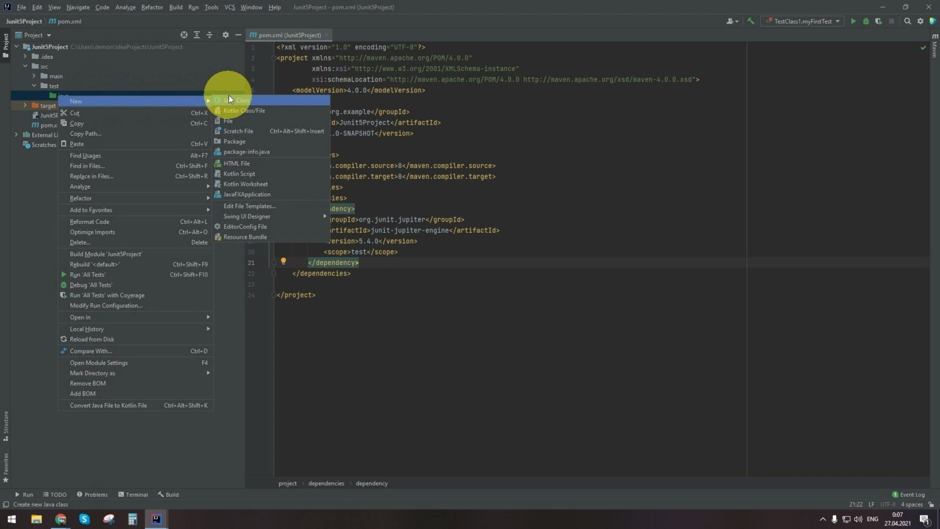Expand the .idea folder in tree
The height and width of the screenshot is (529, 940).
(25, 56)
